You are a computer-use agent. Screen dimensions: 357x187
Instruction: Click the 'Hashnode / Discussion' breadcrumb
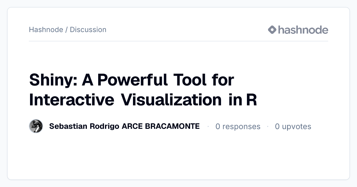click(x=68, y=30)
